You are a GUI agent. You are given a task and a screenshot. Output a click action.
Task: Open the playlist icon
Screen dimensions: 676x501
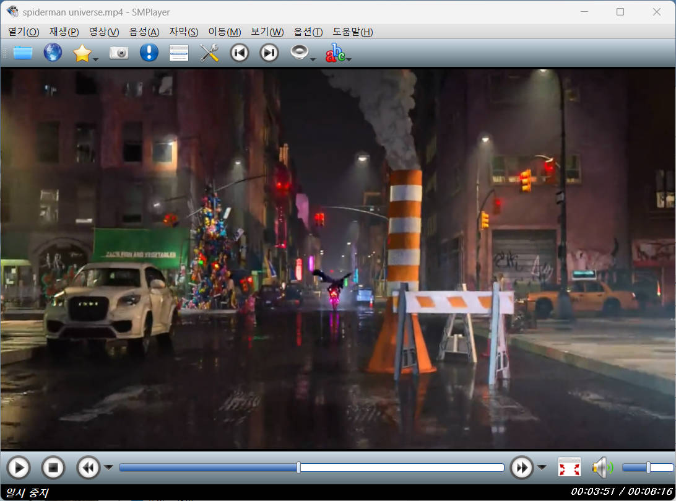tap(178, 53)
